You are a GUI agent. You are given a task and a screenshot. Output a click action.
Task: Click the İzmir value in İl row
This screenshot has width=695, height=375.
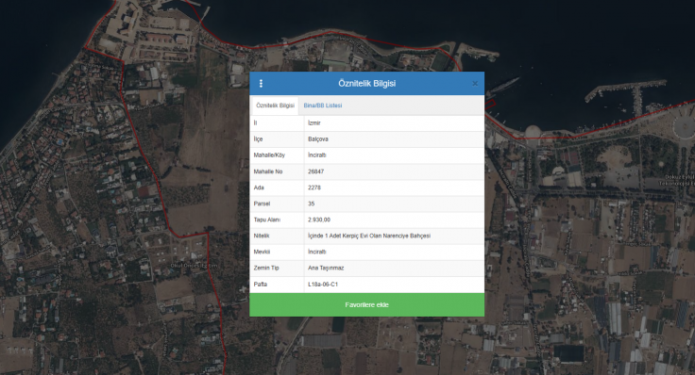tap(314, 122)
